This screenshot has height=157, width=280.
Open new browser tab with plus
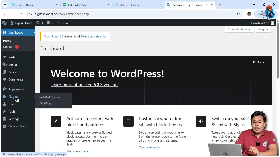pyautogui.click(x=220, y=5)
